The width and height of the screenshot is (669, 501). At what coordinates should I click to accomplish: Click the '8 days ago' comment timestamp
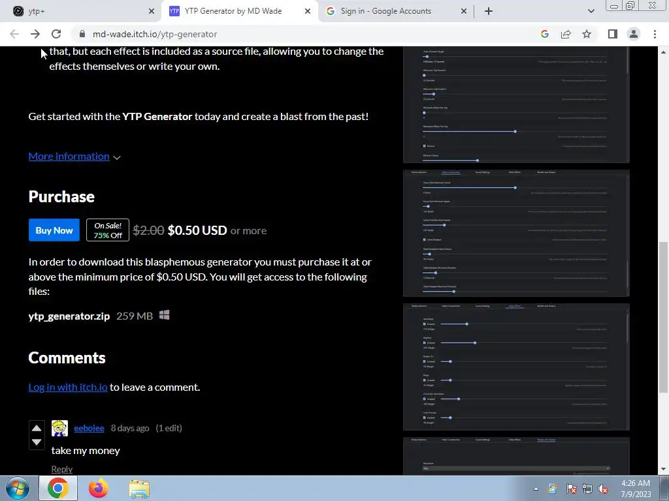click(x=130, y=428)
